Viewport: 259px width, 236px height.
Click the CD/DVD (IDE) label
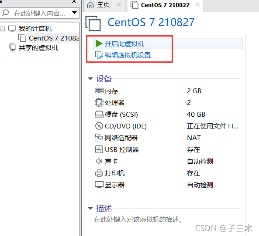125,126
